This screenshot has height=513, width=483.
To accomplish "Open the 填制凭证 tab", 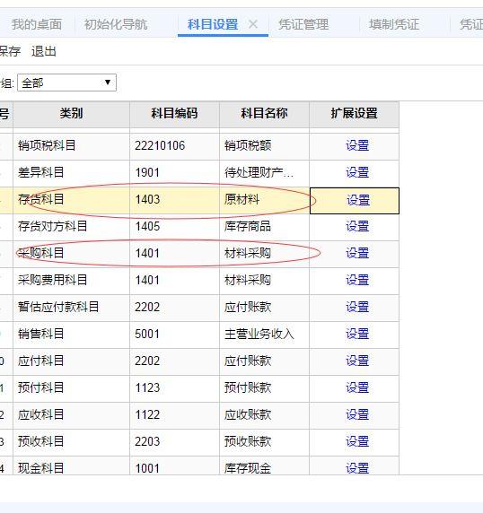I will click(x=394, y=24).
